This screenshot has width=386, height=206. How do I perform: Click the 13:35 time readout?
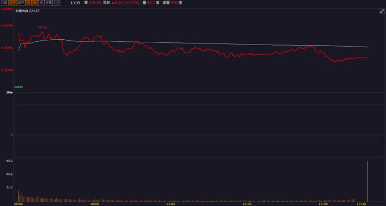tap(76, 3)
